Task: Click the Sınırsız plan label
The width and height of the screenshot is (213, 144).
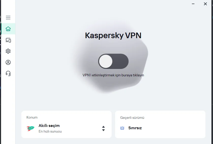Action: [x=135, y=128]
